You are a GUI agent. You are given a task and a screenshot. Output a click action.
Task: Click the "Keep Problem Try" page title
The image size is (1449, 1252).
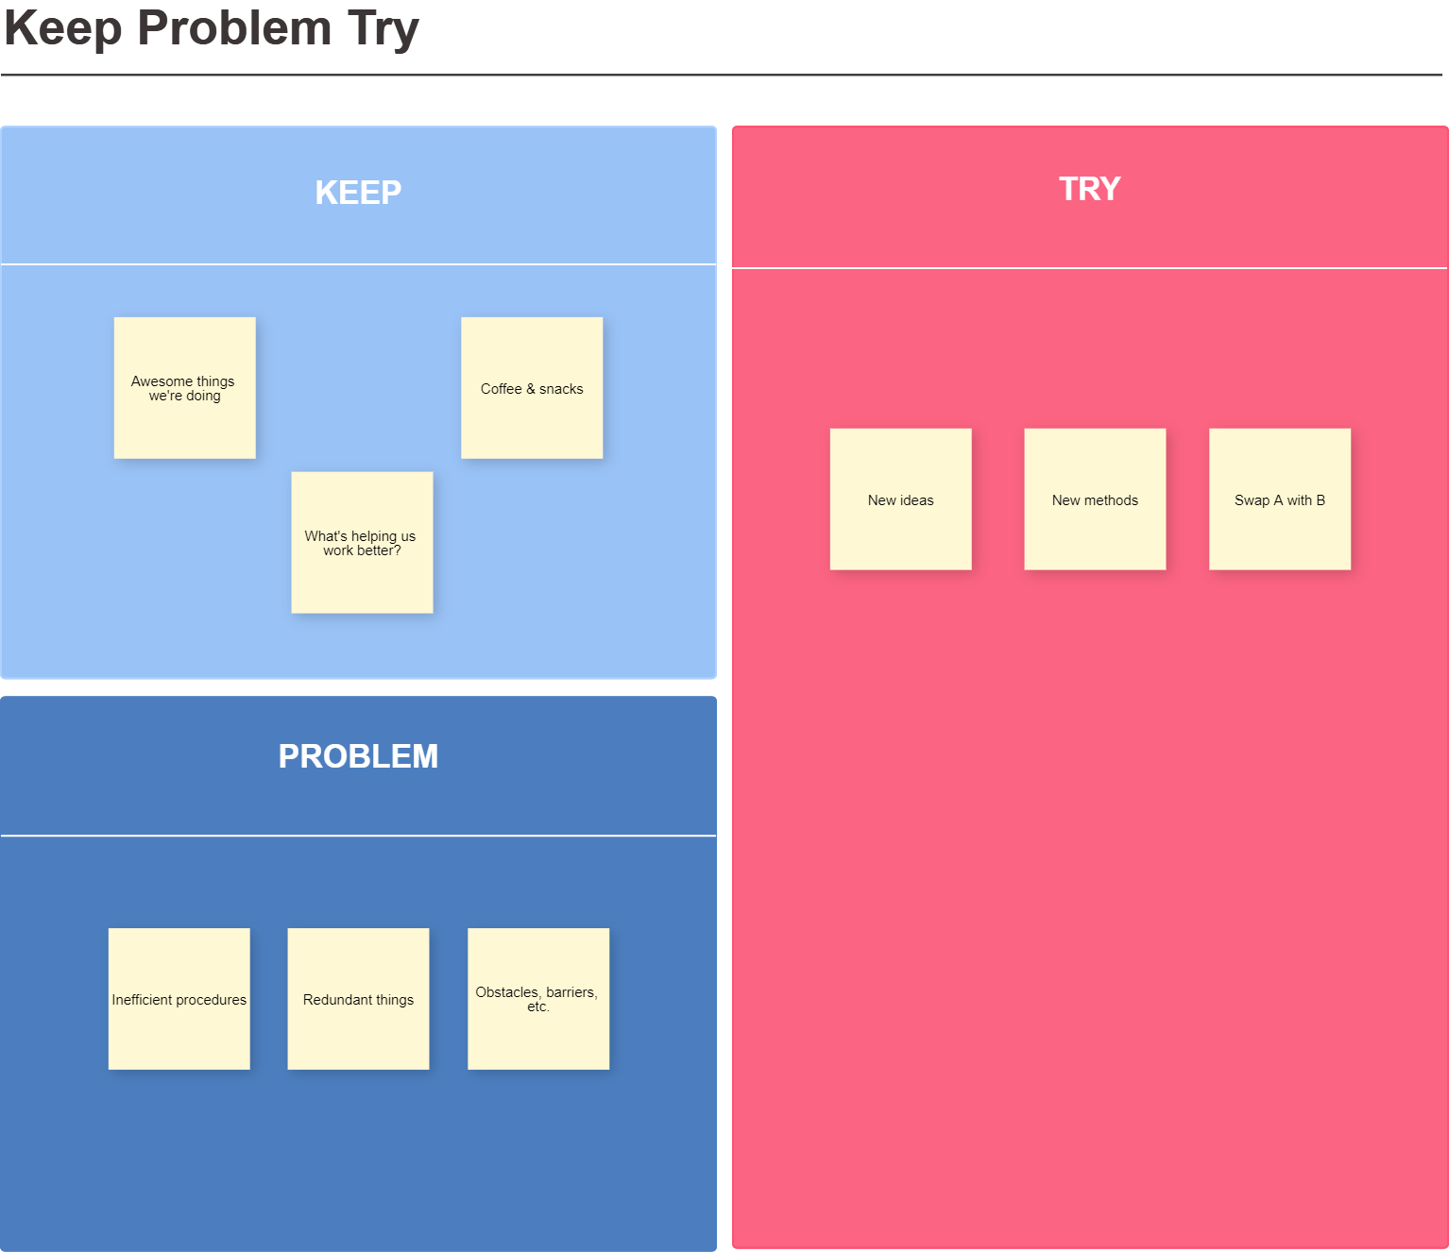tap(212, 28)
